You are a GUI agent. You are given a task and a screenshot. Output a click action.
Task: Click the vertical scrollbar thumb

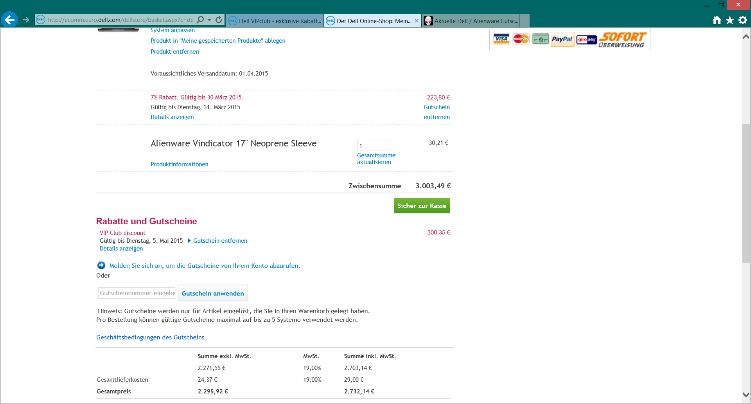click(746, 193)
